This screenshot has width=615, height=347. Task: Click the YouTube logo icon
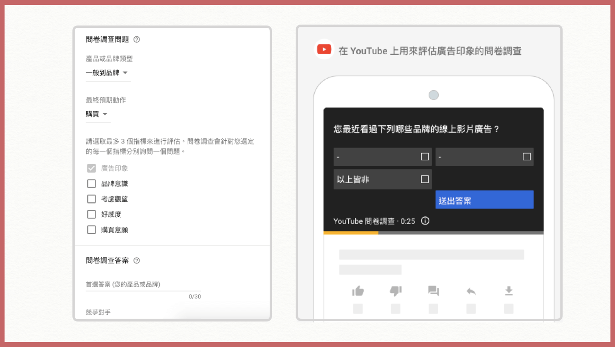coord(324,50)
